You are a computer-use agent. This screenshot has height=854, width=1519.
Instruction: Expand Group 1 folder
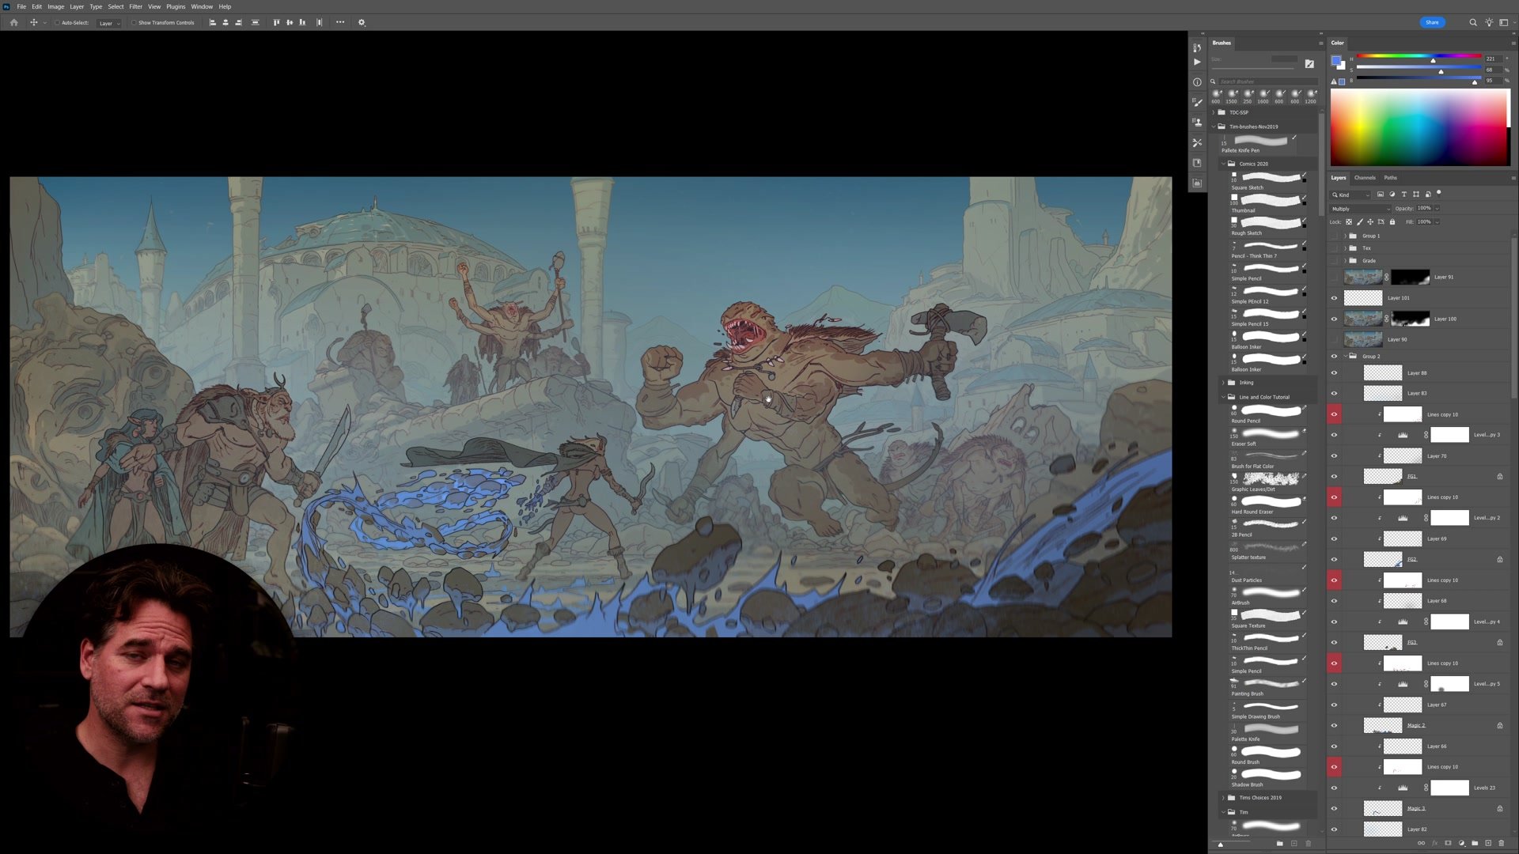[1345, 236]
